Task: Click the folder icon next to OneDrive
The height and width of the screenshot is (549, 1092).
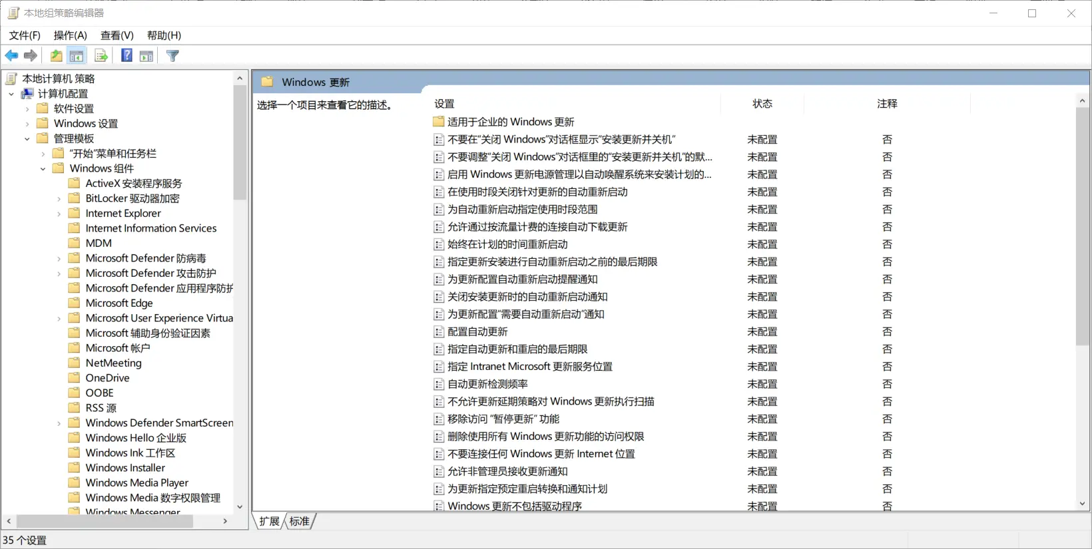Action: [x=75, y=378]
